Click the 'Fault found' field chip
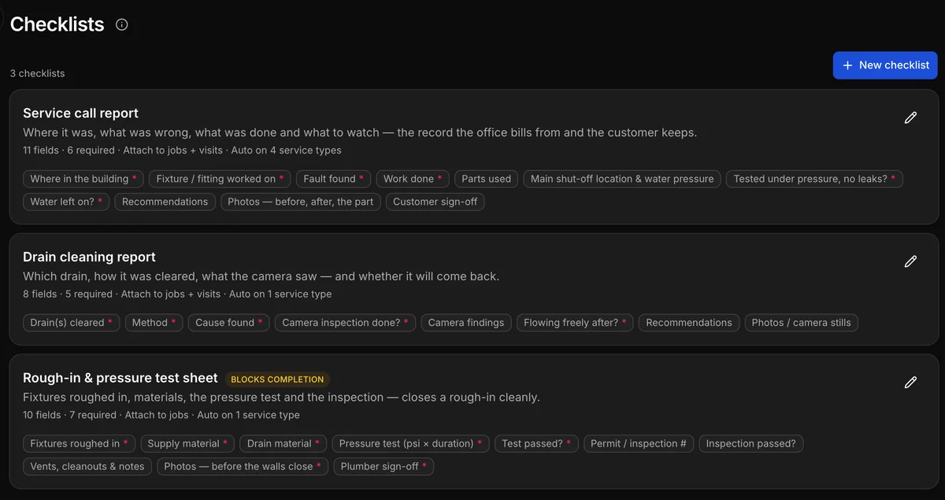Screen dimensions: 945x500 pyautogui.click(x=334, y=179)
